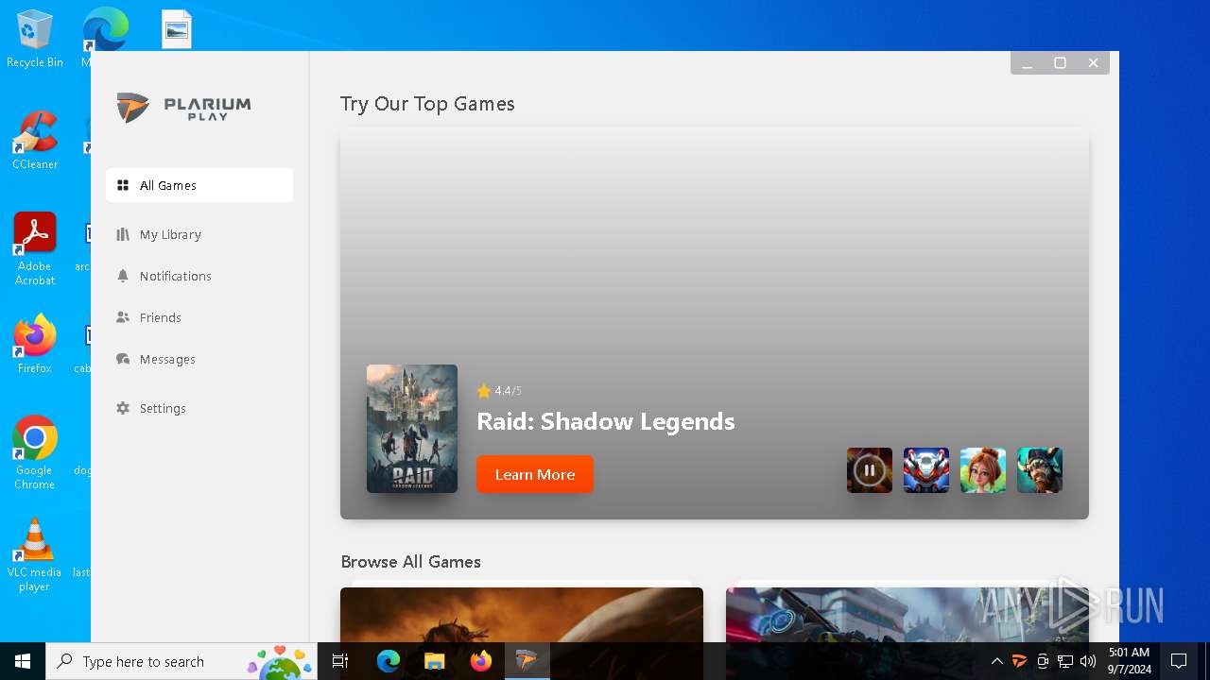The image size is (1210, 680).
Task: Click the Try Our Top Games heading
Action: (x=427, y=104)
